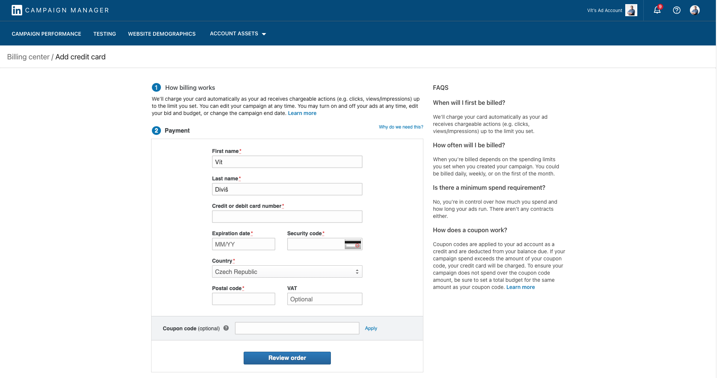Click the Why do we need this link
Image resolution: width=717 pixels, height=378 pixels.
(x=401, y=127)
